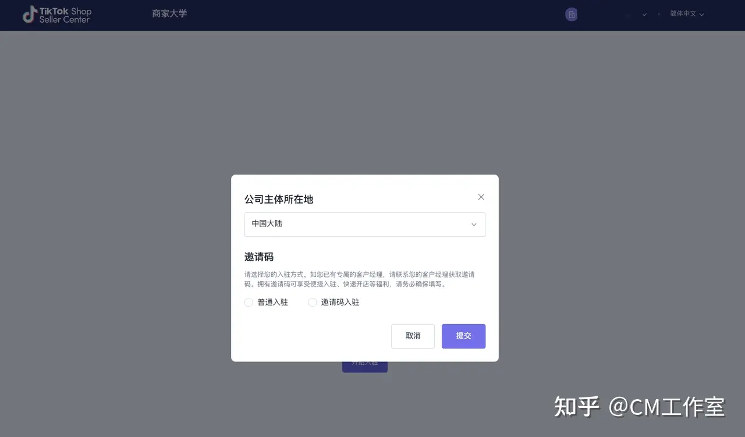Image resolution: width=745 pixels, height=437 pixels.
Task: Click the TikTok Shop Seller Center logo
Action: (x=57, y=15)
